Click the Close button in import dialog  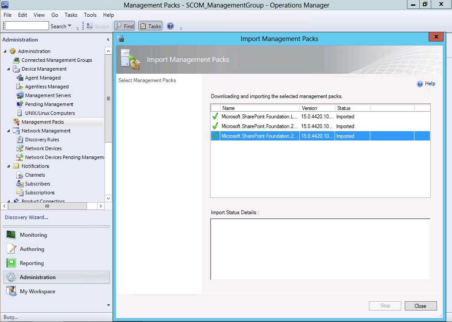coord(421,306)
